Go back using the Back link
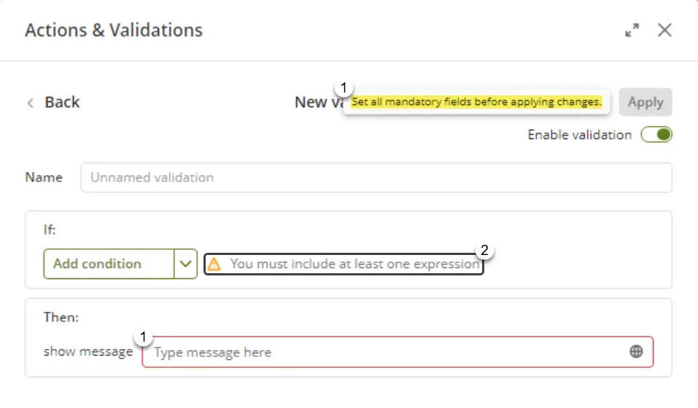Image resolution: width=698 pixels, height=408 pixels. [62, 102]
